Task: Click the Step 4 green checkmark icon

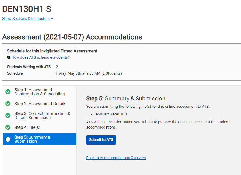Action: click(x=8, y=127)
